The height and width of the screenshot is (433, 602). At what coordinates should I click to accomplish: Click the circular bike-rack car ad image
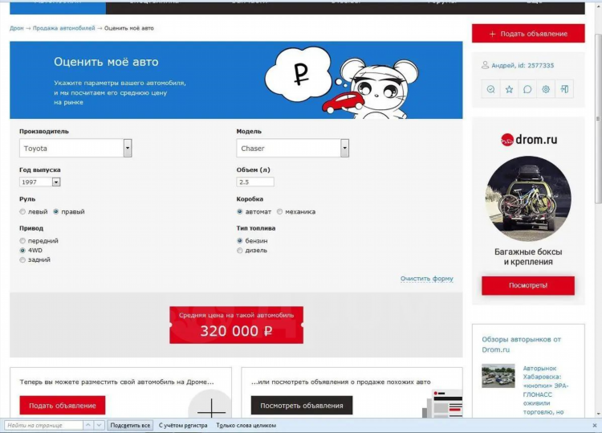[528, 198]
